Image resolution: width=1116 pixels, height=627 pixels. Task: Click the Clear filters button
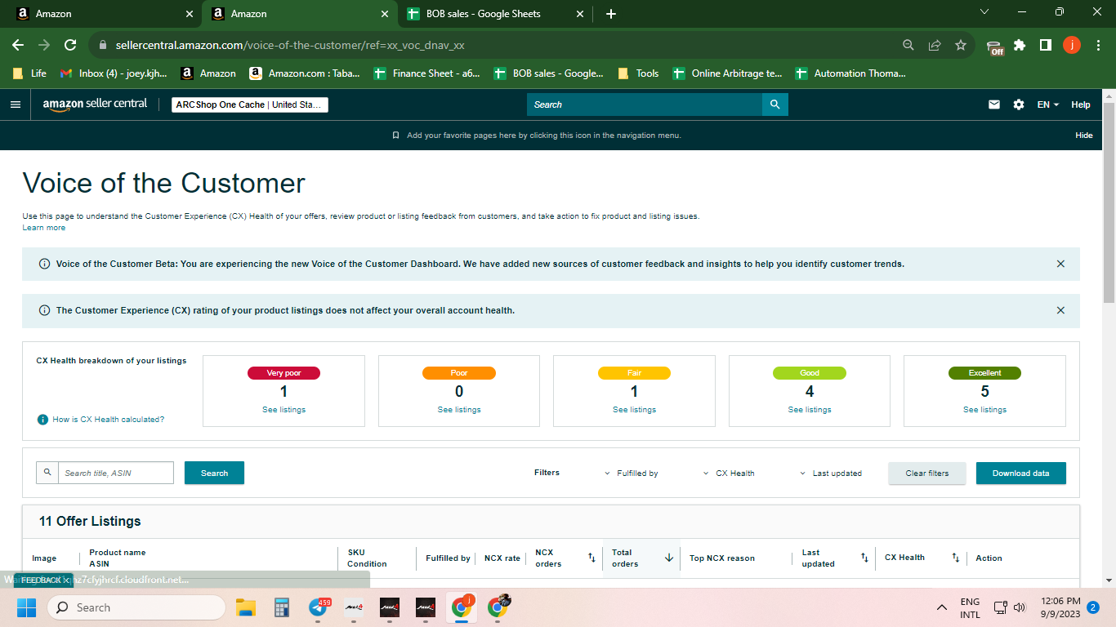pos(927,474)
